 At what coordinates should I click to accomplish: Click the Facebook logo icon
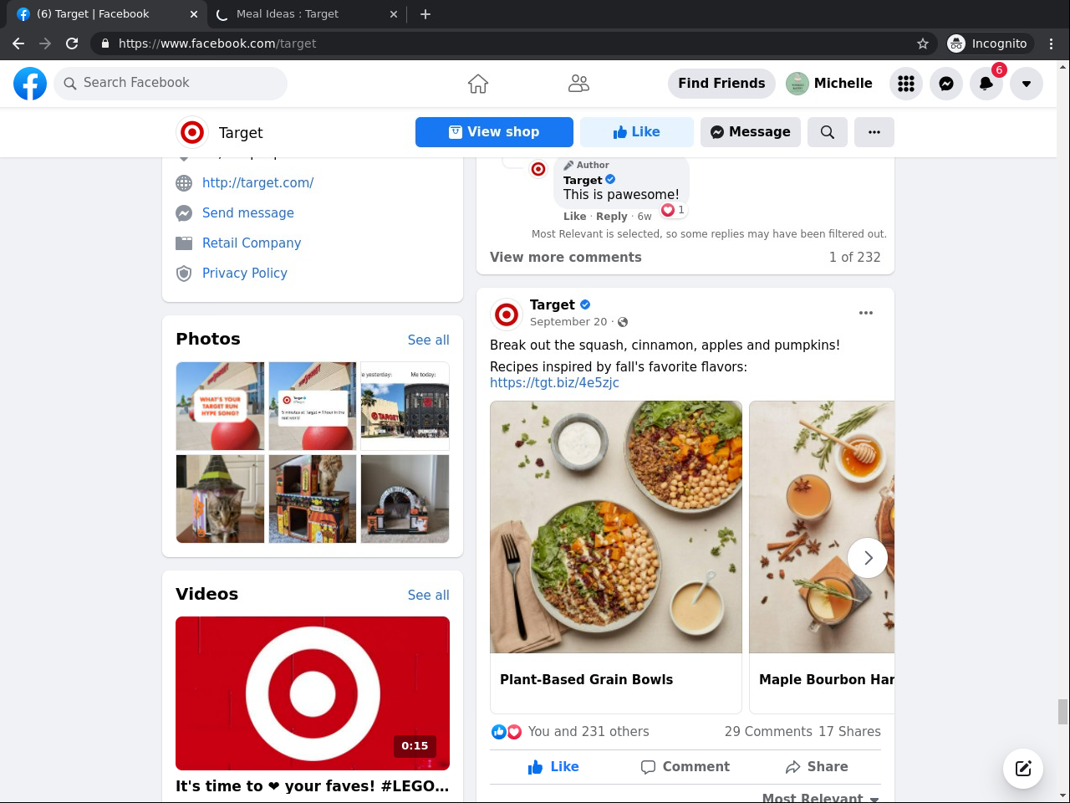coord(30,84)
